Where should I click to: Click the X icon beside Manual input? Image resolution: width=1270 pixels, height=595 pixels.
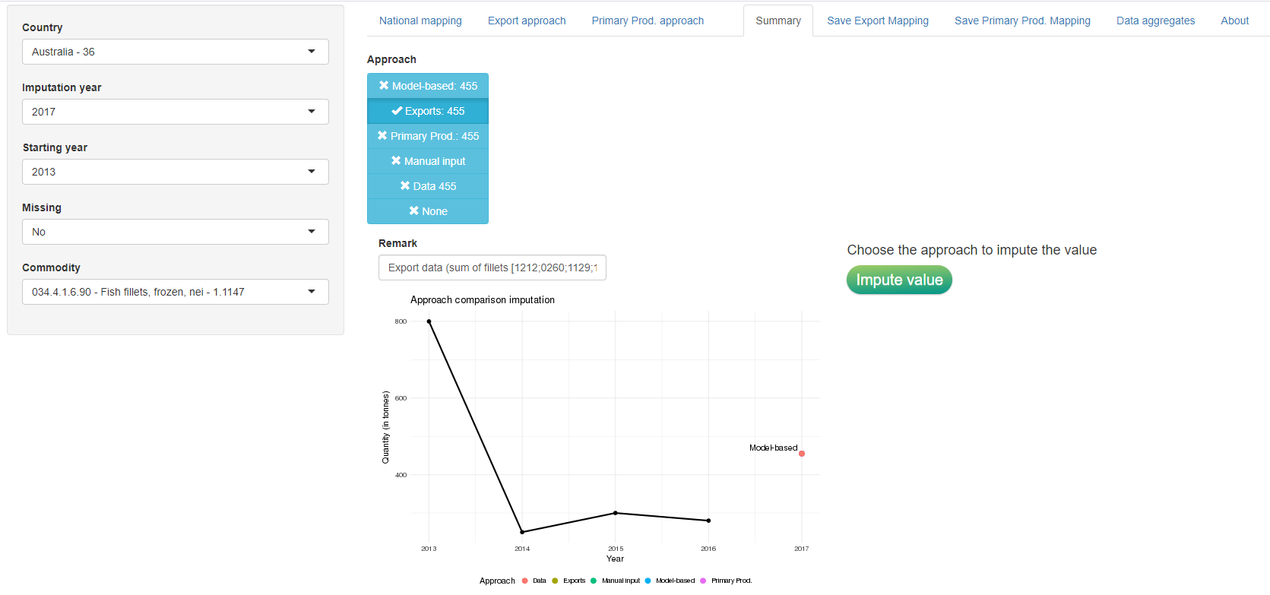coord(396,161)
